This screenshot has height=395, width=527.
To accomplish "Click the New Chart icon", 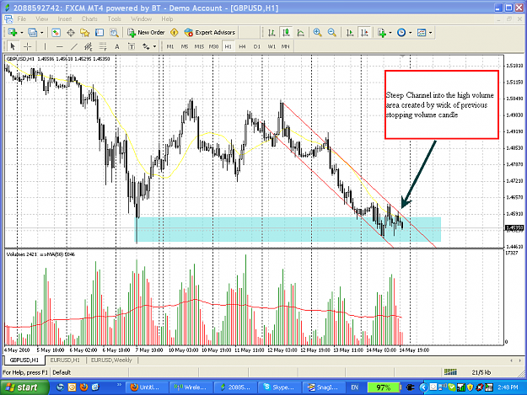I will pos(13,33).
